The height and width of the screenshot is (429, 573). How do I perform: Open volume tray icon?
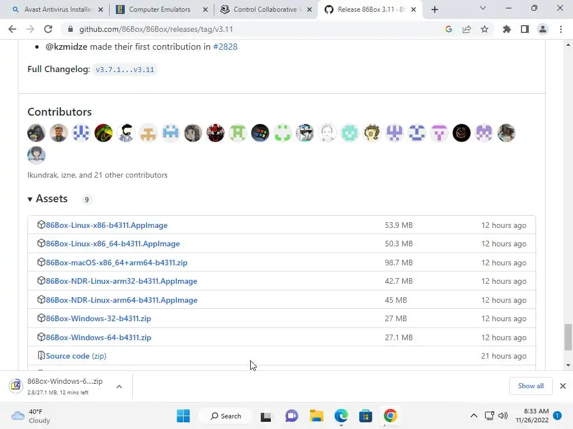click(503, 416)
